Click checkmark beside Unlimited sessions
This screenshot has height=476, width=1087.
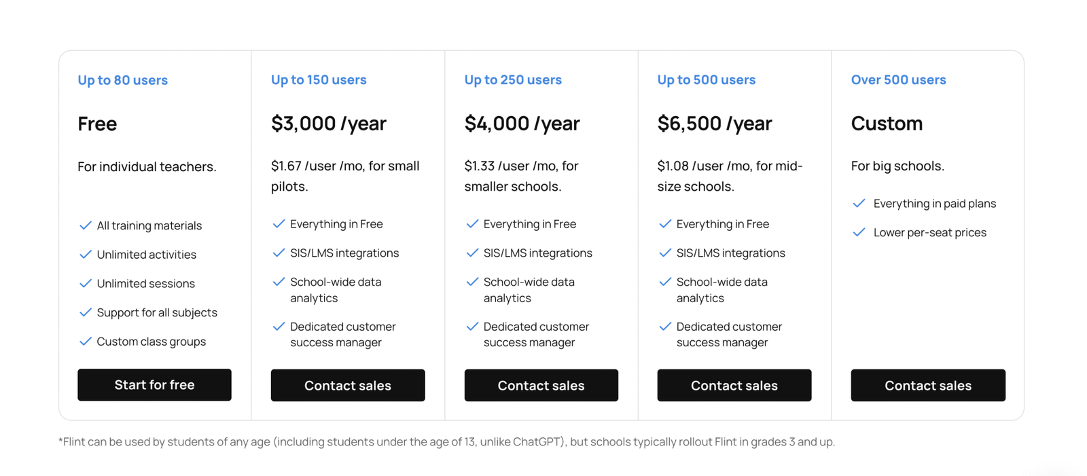86,284
